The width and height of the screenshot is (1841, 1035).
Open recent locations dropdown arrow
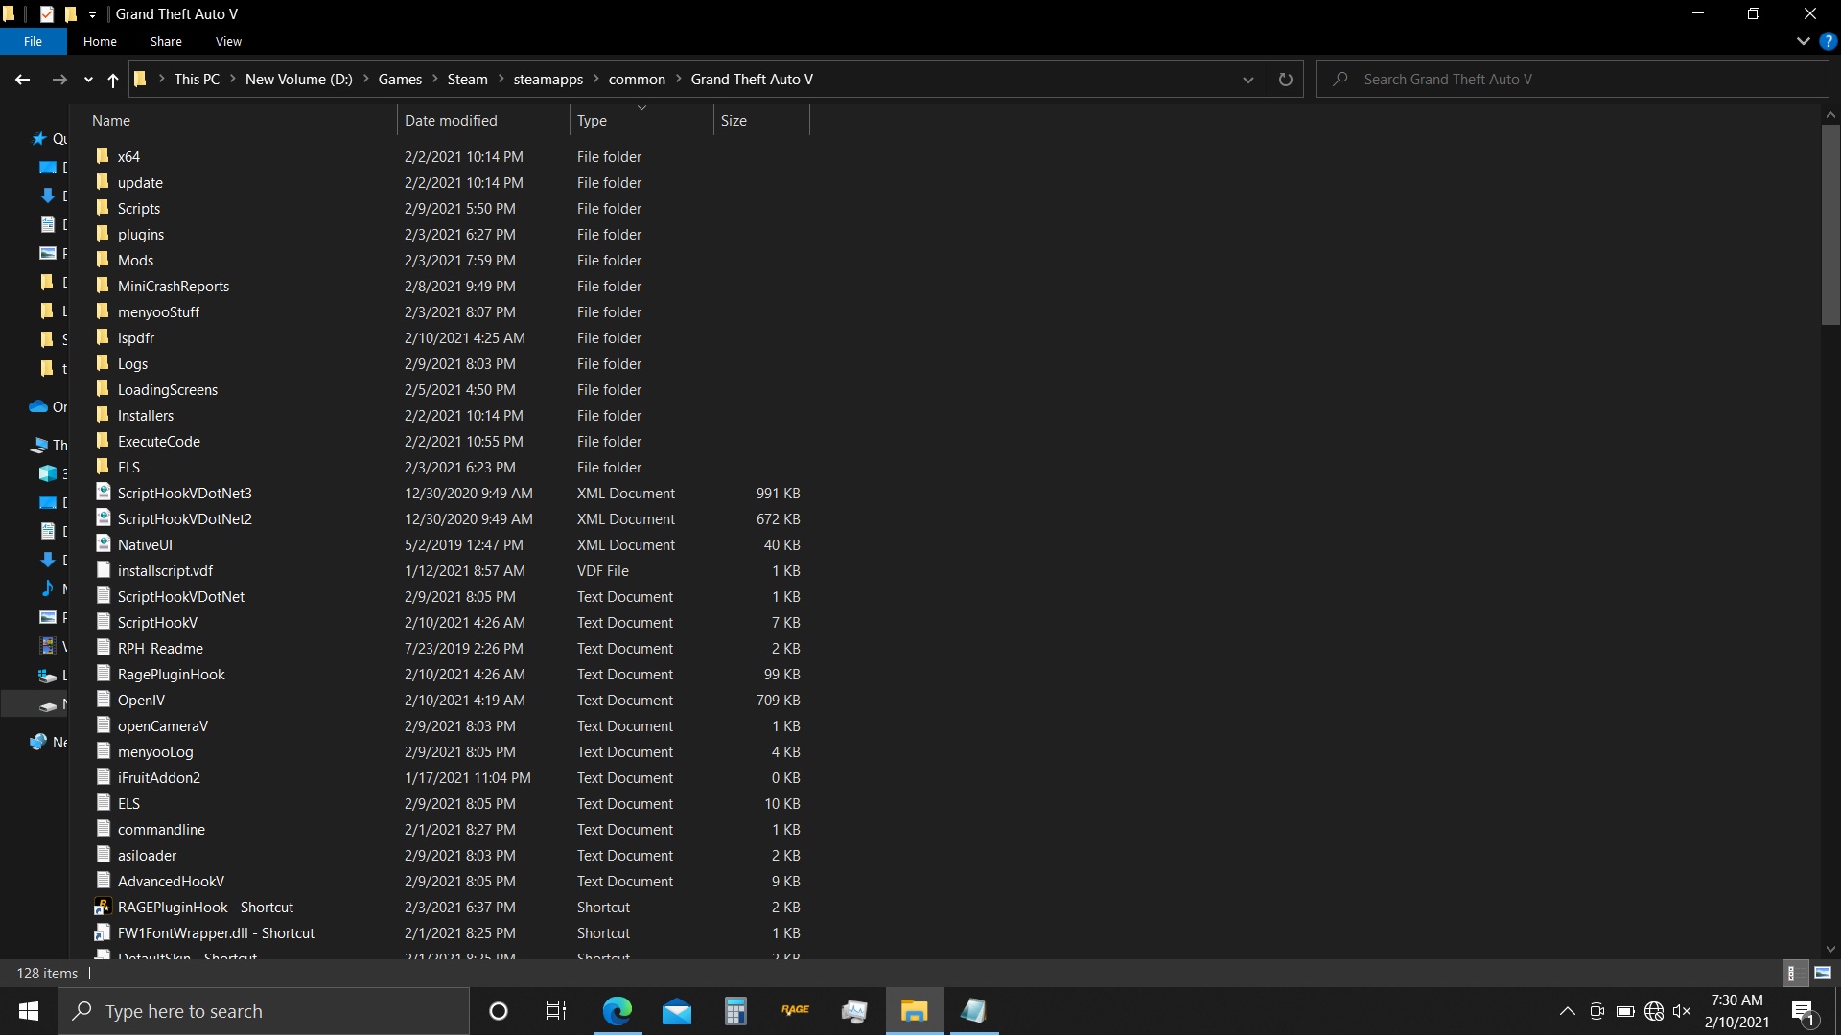88,80
